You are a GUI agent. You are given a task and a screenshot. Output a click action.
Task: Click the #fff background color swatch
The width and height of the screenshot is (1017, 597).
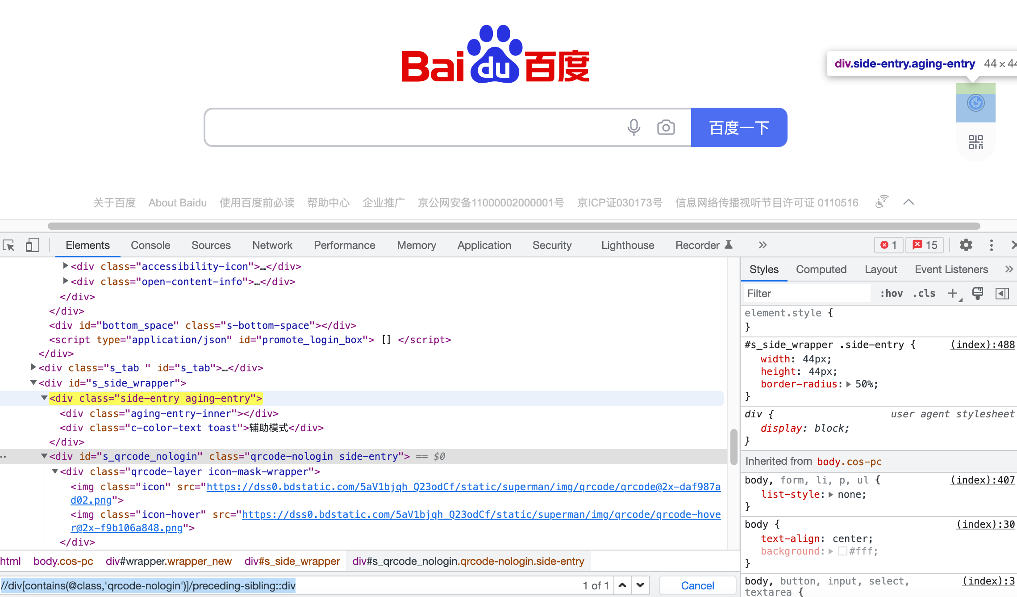(x=842, y=551)
